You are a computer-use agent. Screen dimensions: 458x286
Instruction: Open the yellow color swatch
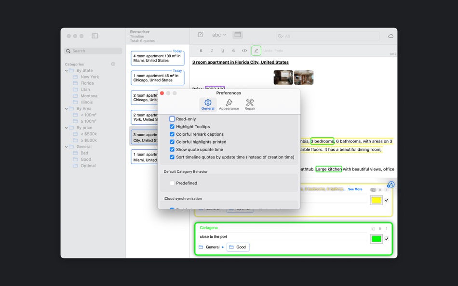pos(376,200)
